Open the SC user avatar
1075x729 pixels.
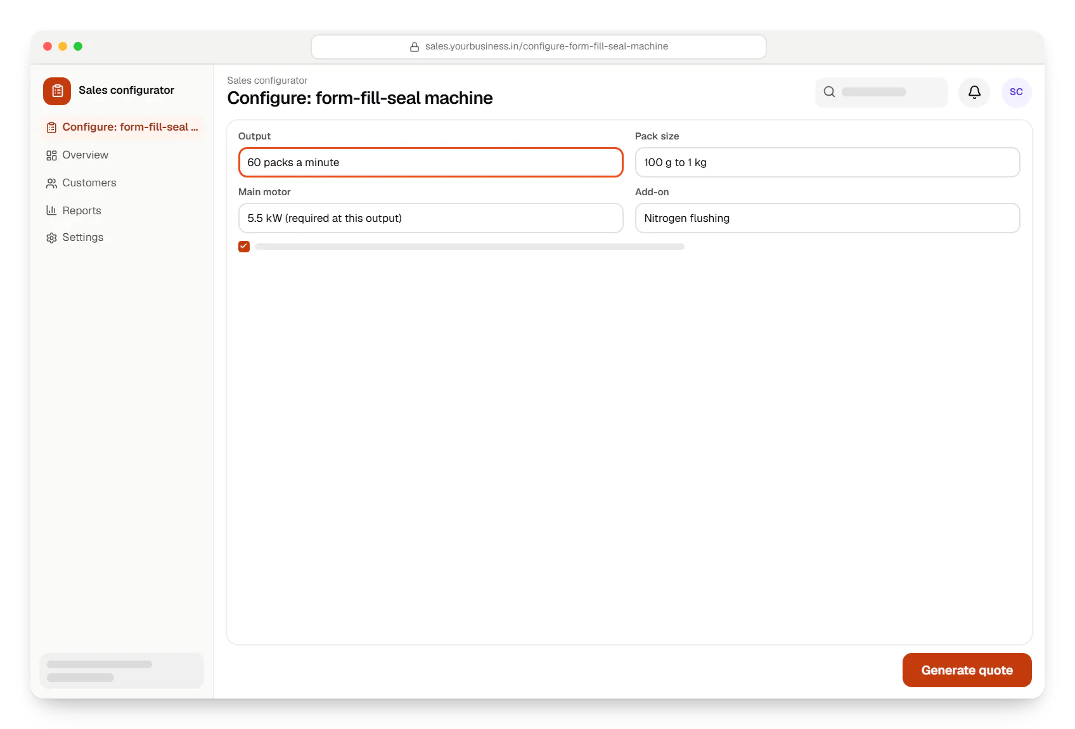point(1016,93)
